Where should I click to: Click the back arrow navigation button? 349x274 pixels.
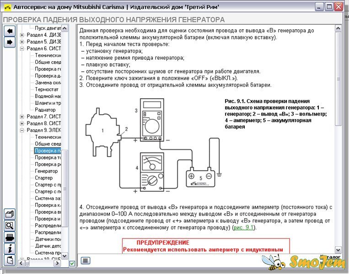pyautogui.click(x=9, y=31)
